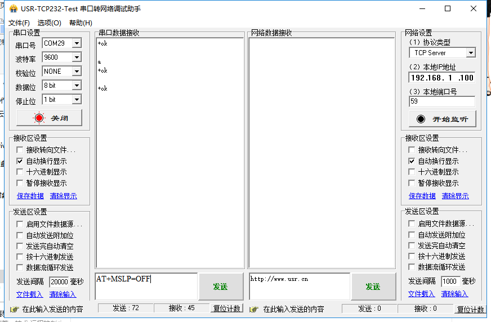Expand the 串口号 COM29 dropdown
Viewport: 491px width, 322px height.
click(x=77, y=43)
